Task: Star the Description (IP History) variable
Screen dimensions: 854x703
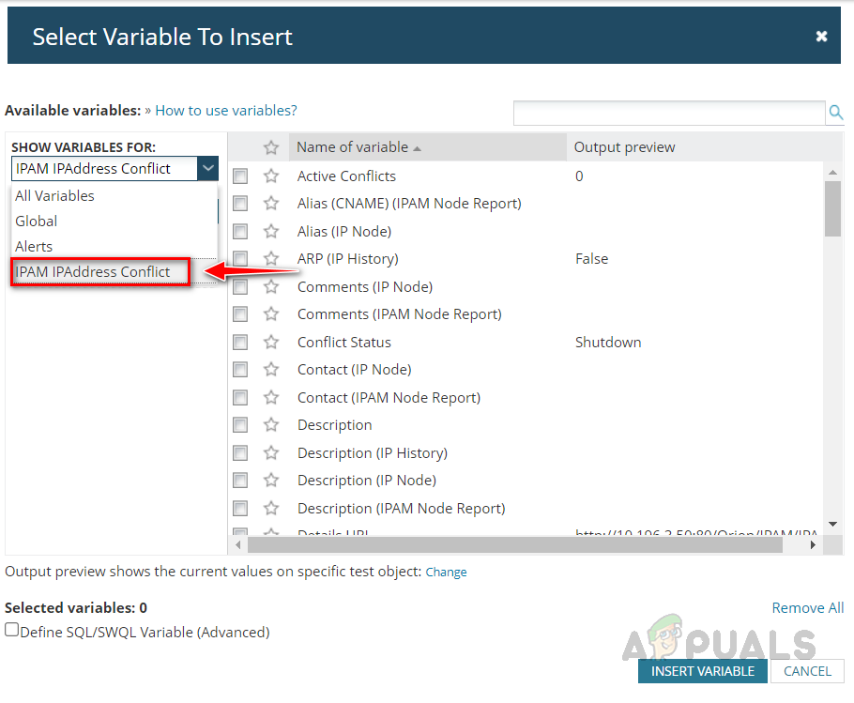Action: pos(271,453)
